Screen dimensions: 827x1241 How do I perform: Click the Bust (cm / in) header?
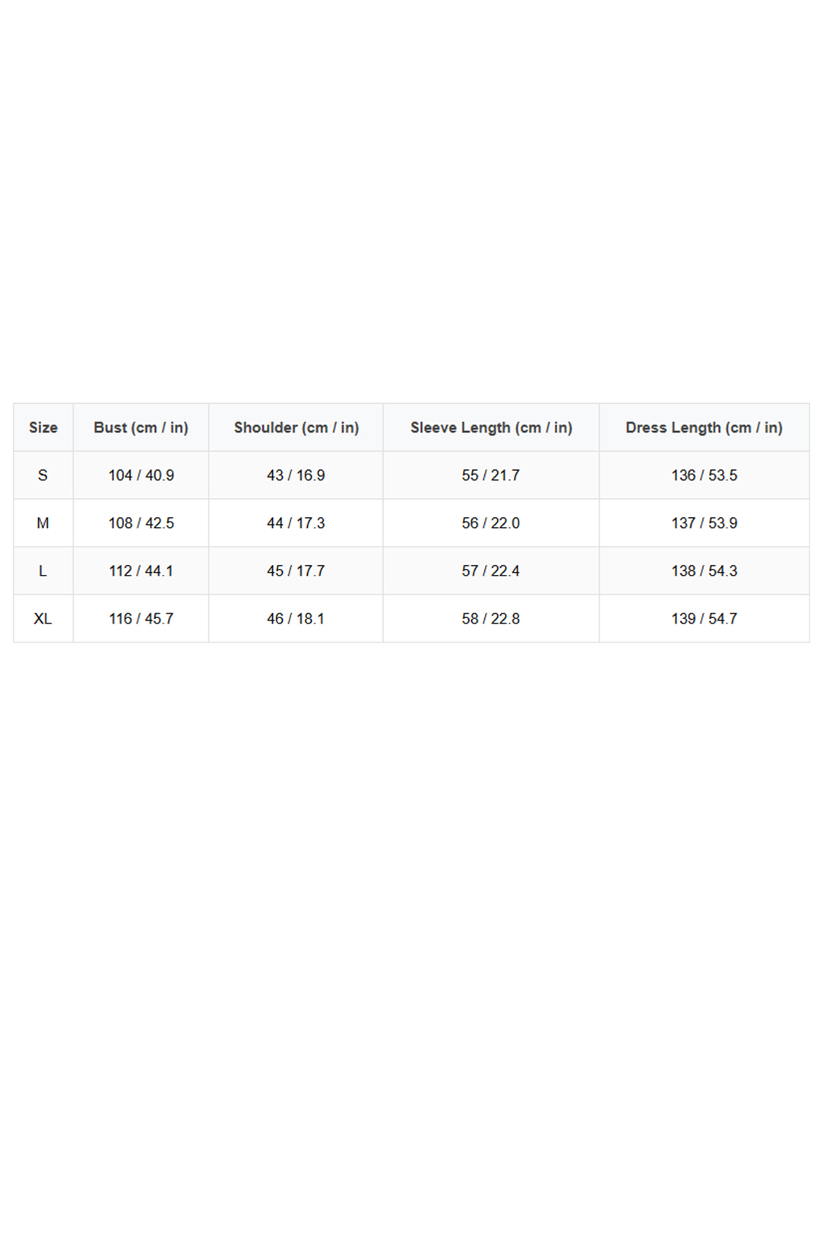point(141,427)
